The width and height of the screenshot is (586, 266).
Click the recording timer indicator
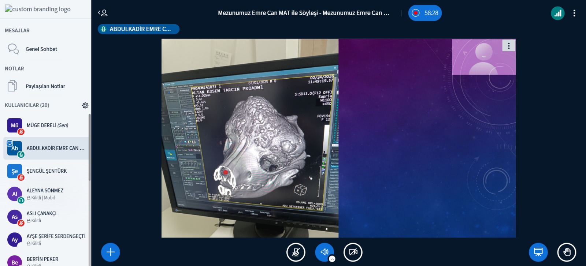pyautogui.click(x=425, y=13)
